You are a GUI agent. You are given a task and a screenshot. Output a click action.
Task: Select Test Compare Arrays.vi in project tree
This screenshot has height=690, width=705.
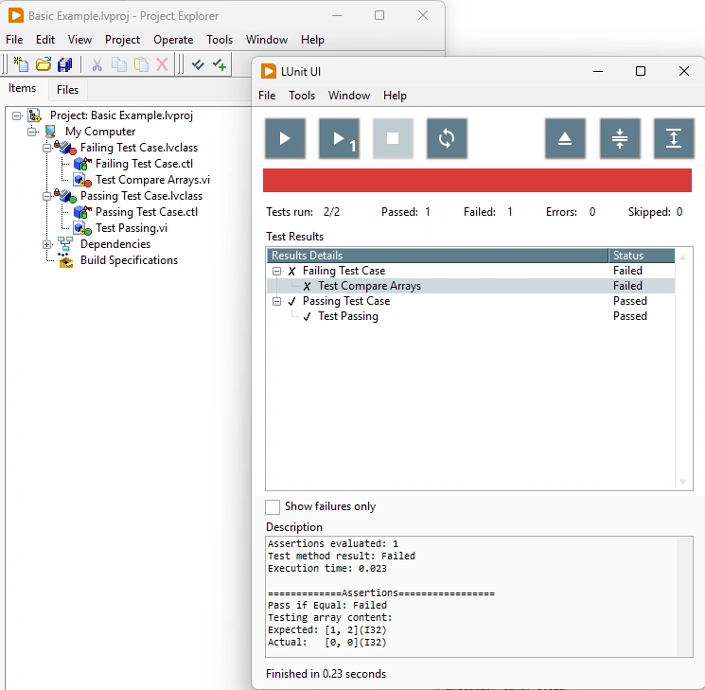[152, 180]
